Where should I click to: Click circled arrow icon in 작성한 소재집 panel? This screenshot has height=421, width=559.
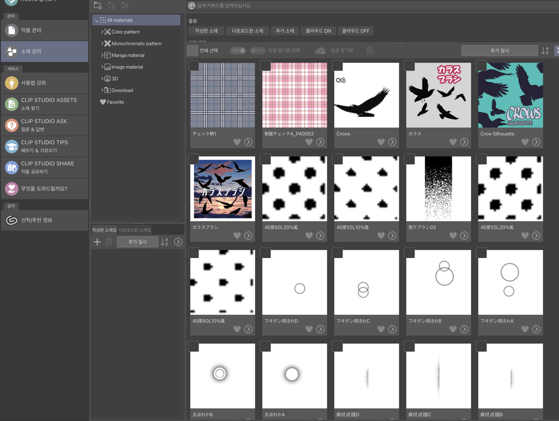pyautogui.click(x=178, y=242)
